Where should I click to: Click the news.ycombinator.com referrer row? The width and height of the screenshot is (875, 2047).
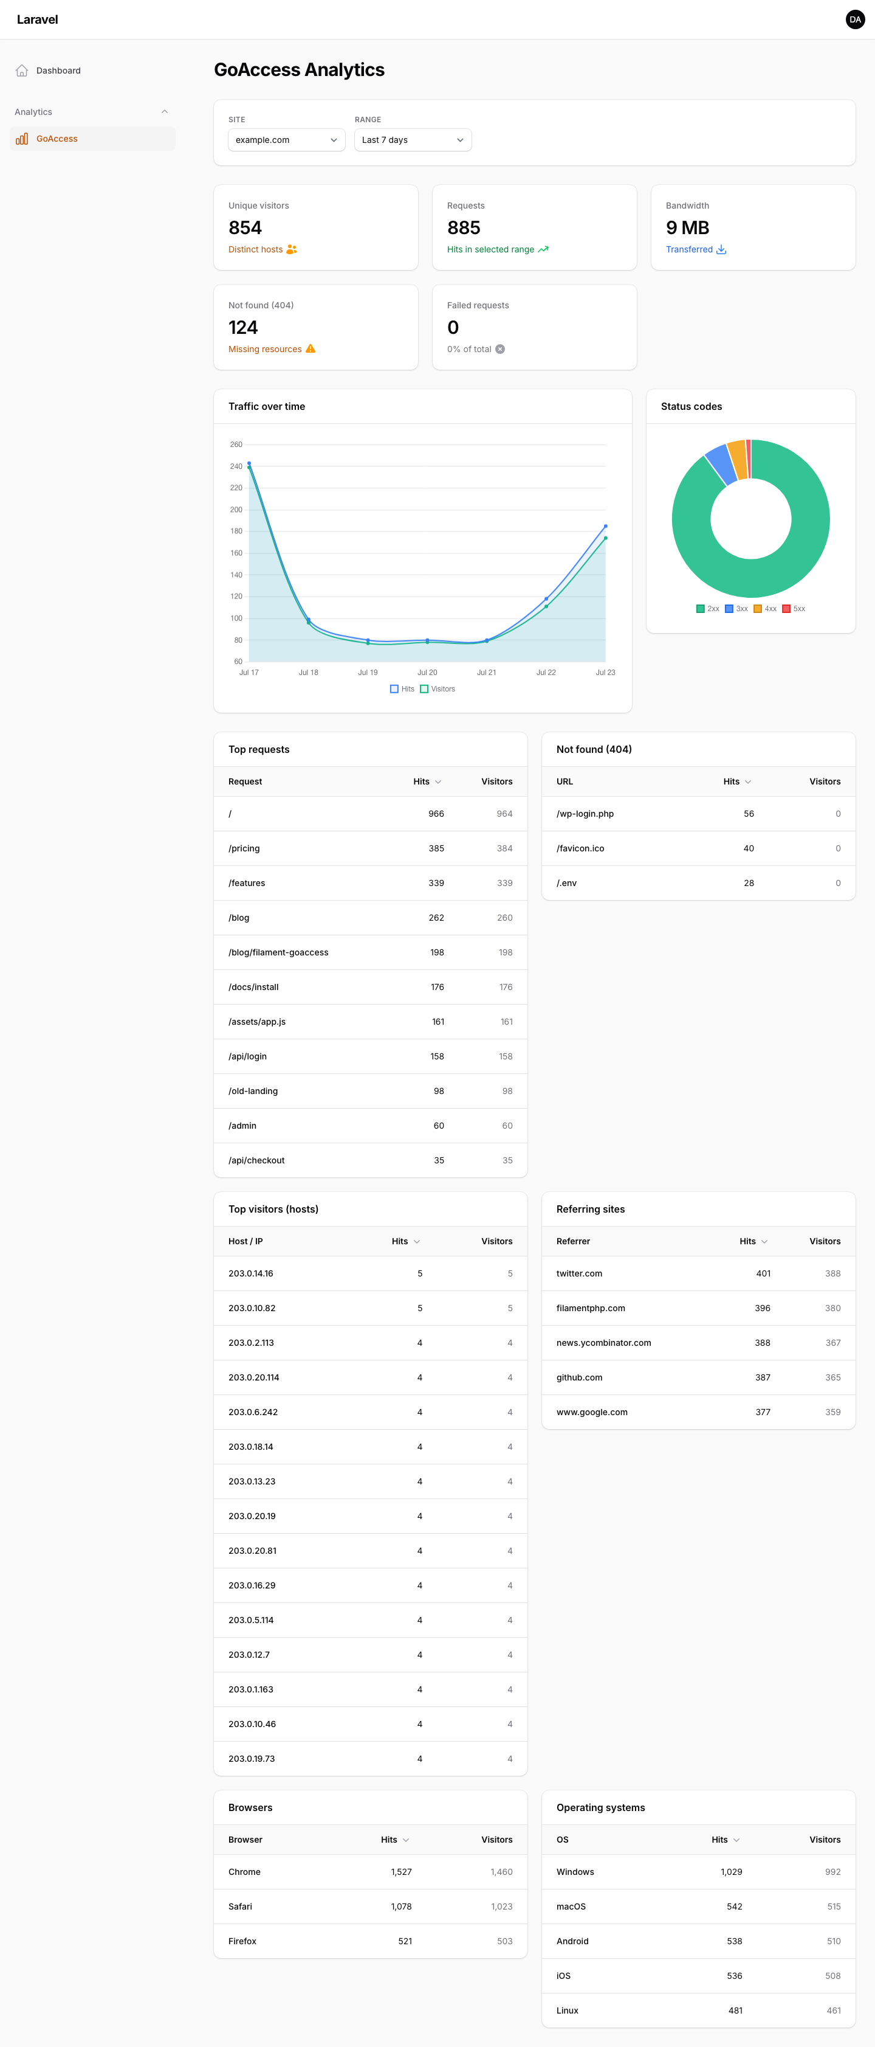point(698,1343)
